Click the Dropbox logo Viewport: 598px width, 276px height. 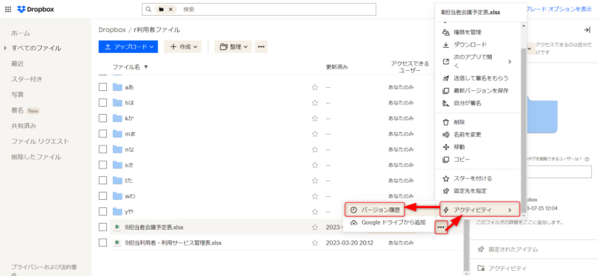[x=36, y=10]
